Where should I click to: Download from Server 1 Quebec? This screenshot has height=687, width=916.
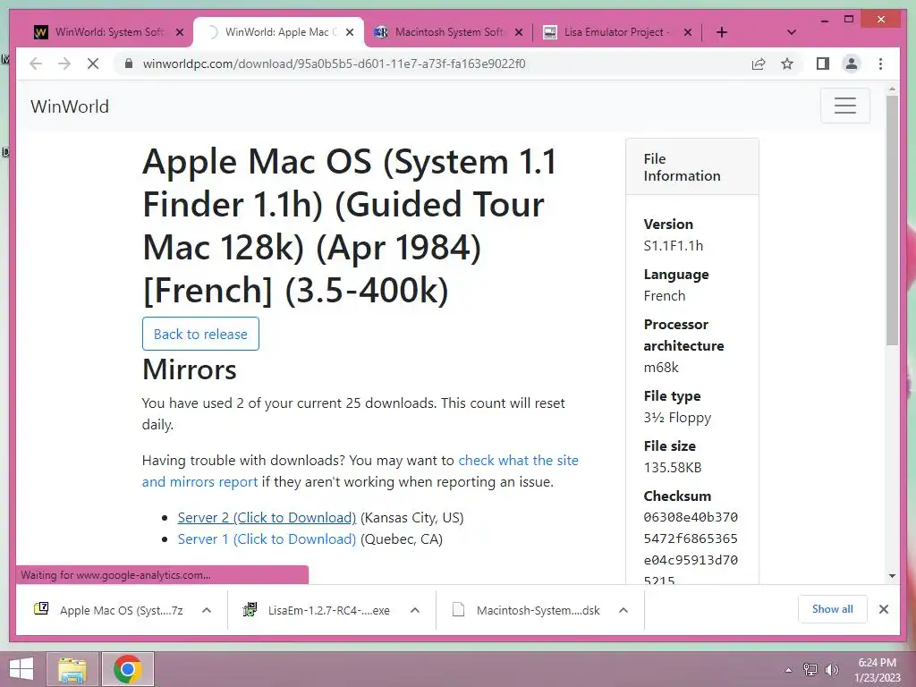[267, 539]
